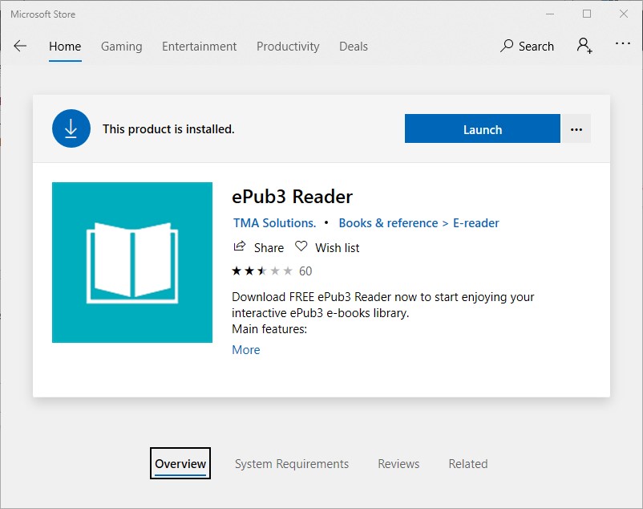This screenshot has height=509, width=643.
Task: Expand the description with More
Action: pyautogui.click(x=245, y=350)
